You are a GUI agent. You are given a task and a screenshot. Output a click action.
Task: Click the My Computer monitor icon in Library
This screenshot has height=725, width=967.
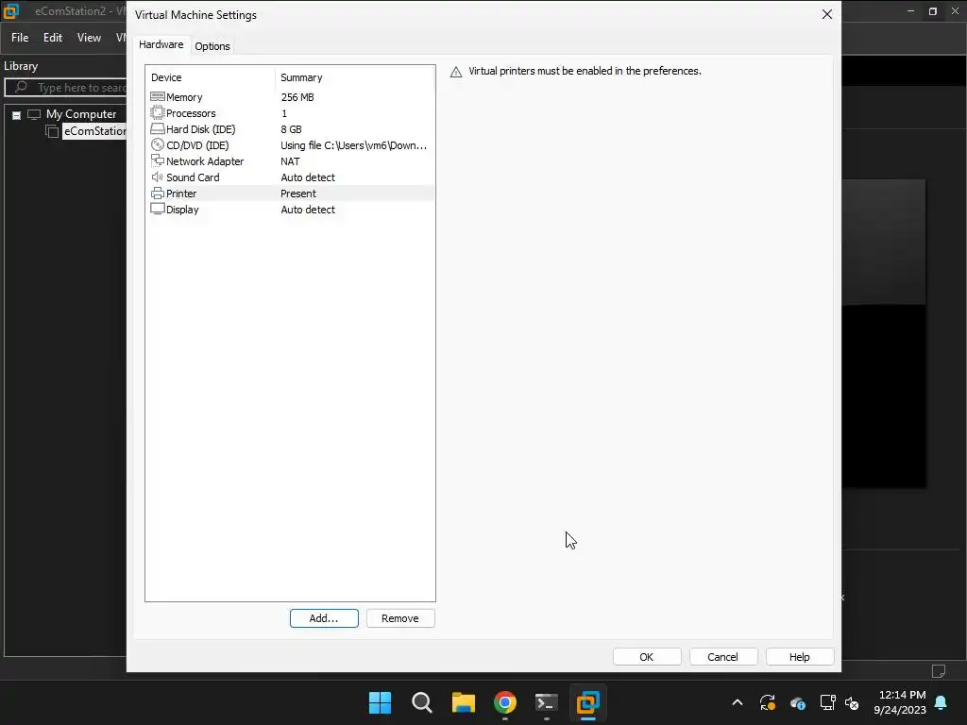pos(34,114)
